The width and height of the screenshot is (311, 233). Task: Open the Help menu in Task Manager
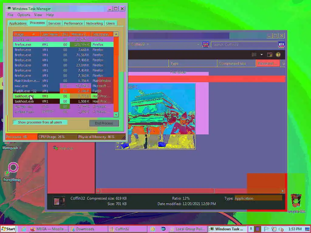(x=50, y=15)
